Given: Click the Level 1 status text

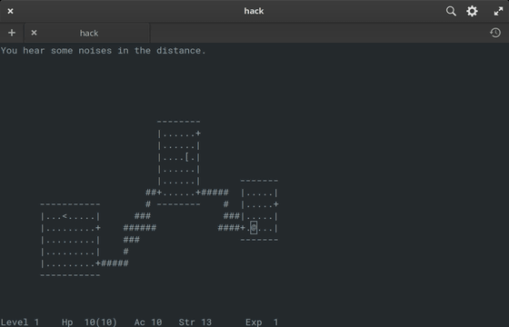Looking at the screenshot, I should (20, 322).
